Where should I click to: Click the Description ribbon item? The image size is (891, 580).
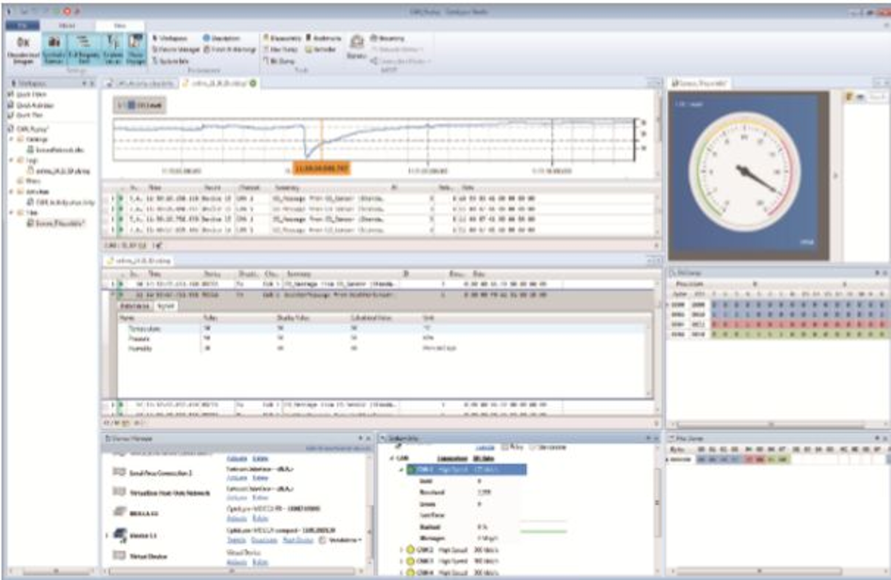222,38
